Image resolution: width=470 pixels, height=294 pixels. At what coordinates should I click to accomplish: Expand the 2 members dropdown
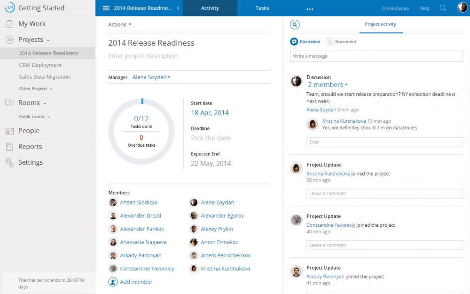328,85
